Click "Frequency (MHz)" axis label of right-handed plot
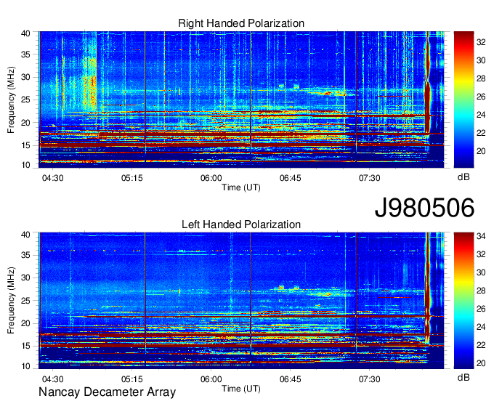Screen dimensions: 494x401 coord(11,100)
